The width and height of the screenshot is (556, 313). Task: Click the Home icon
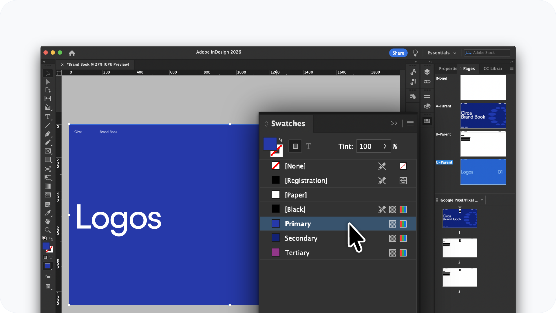click(x=72, y=53)
